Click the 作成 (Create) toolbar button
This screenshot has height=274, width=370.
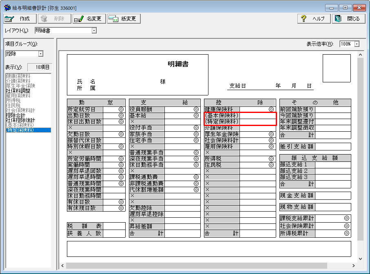coord(19,19)
